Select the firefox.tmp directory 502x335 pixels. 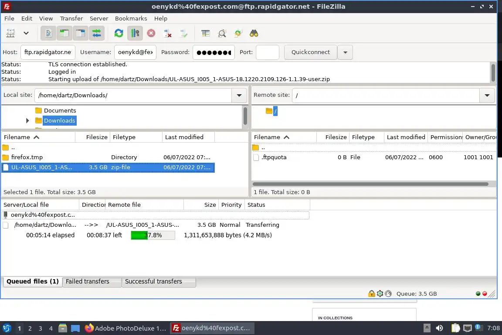(x=108, y=157)
